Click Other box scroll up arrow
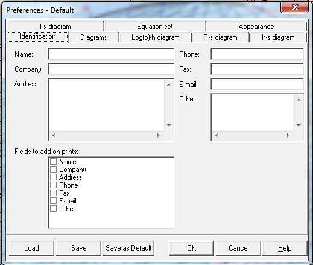The width and height of the screenshot is (313, 265). pos(299,100)
